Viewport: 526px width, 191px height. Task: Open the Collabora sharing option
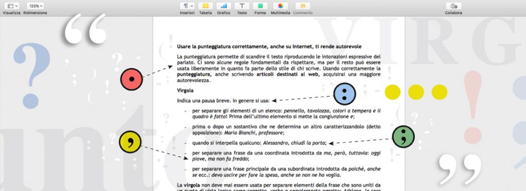pos(454,6)
